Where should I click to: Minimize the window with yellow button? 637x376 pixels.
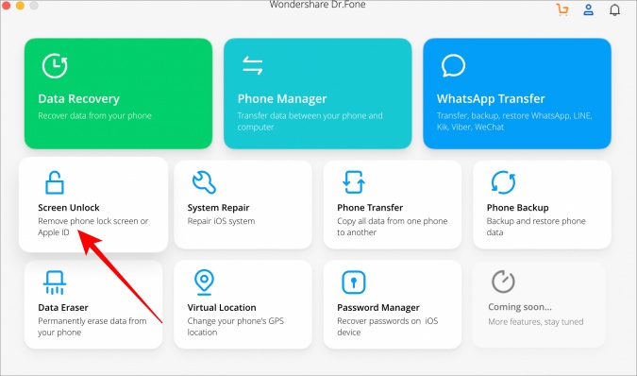pos(20,5)
